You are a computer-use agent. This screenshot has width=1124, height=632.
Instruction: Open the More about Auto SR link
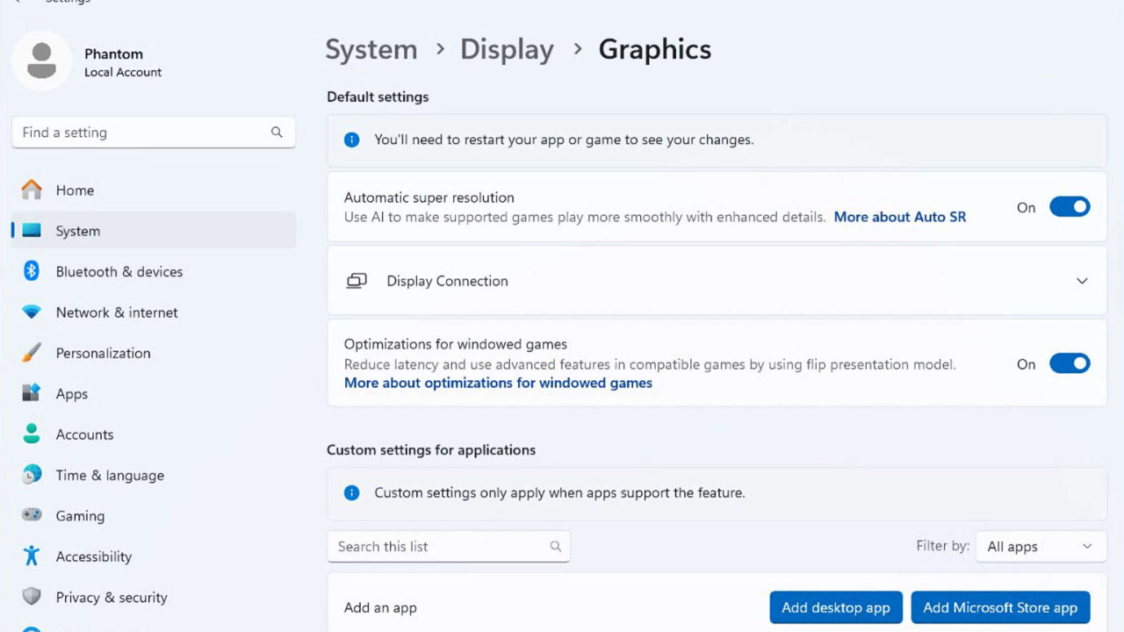(x=900, y=217)
